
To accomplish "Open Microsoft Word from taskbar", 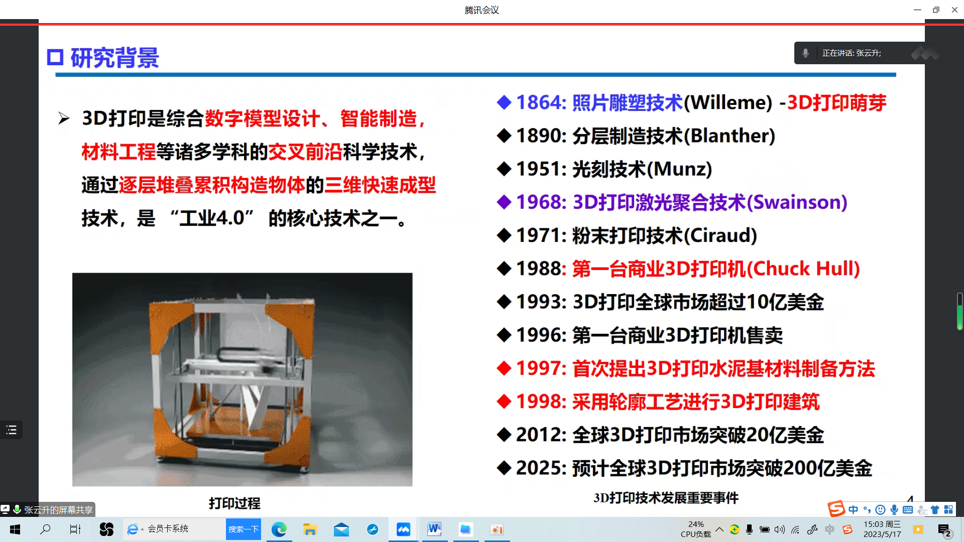I will tap(434, 529).
